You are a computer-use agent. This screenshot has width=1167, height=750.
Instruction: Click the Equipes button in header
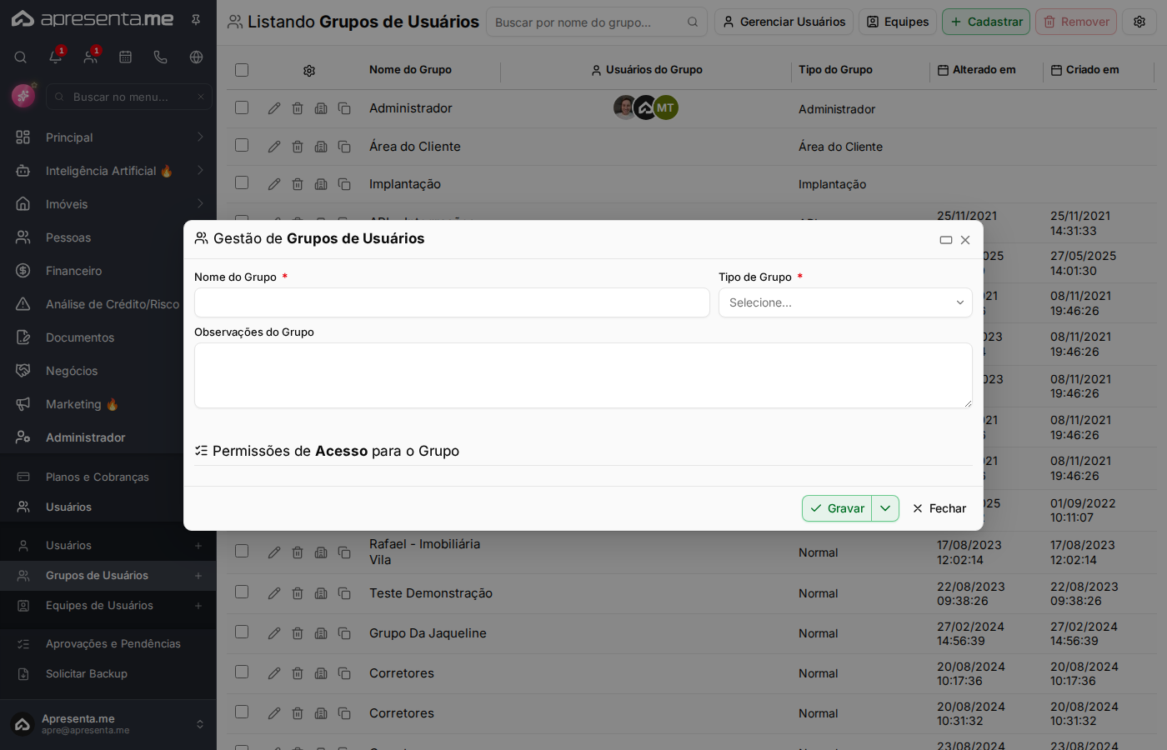[x=898, y=22]
